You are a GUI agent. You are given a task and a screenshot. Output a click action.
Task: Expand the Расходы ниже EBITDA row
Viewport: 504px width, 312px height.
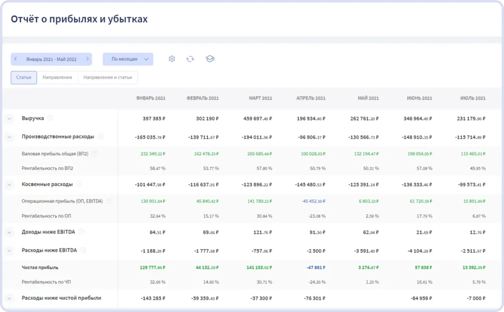point(9,251)
